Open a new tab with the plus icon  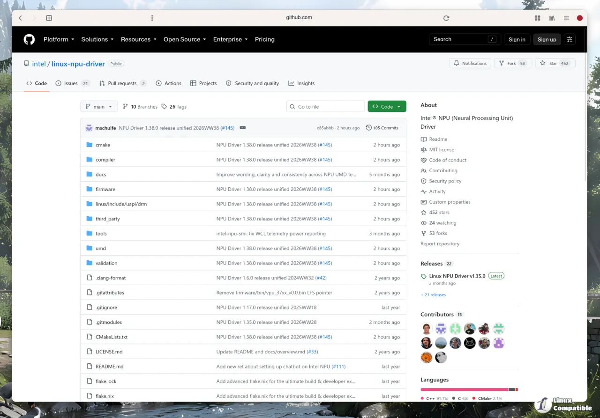pyautogui.click(x=49, y=18)
